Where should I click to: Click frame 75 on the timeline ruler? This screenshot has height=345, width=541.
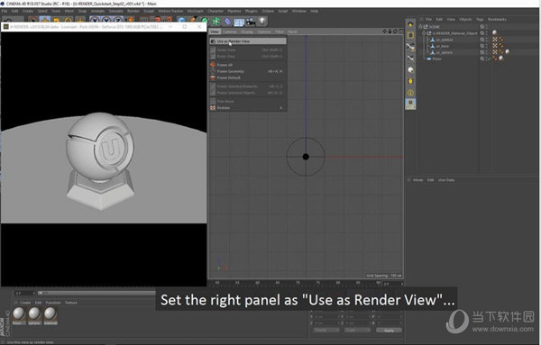(x=317, y=283)
